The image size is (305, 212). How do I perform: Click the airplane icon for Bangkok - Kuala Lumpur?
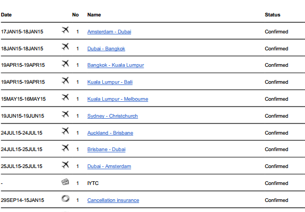[66, 64]
